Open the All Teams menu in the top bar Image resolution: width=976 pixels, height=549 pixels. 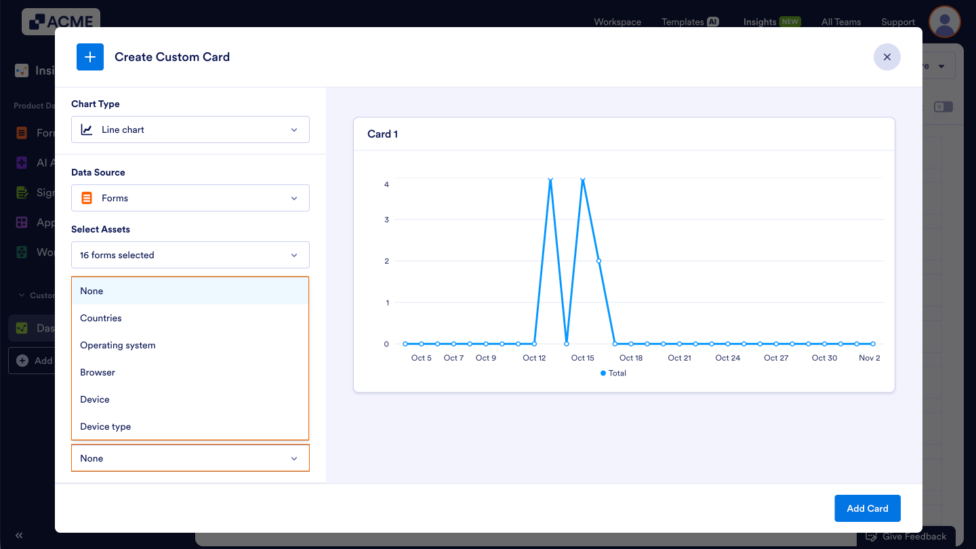[840, 22]
